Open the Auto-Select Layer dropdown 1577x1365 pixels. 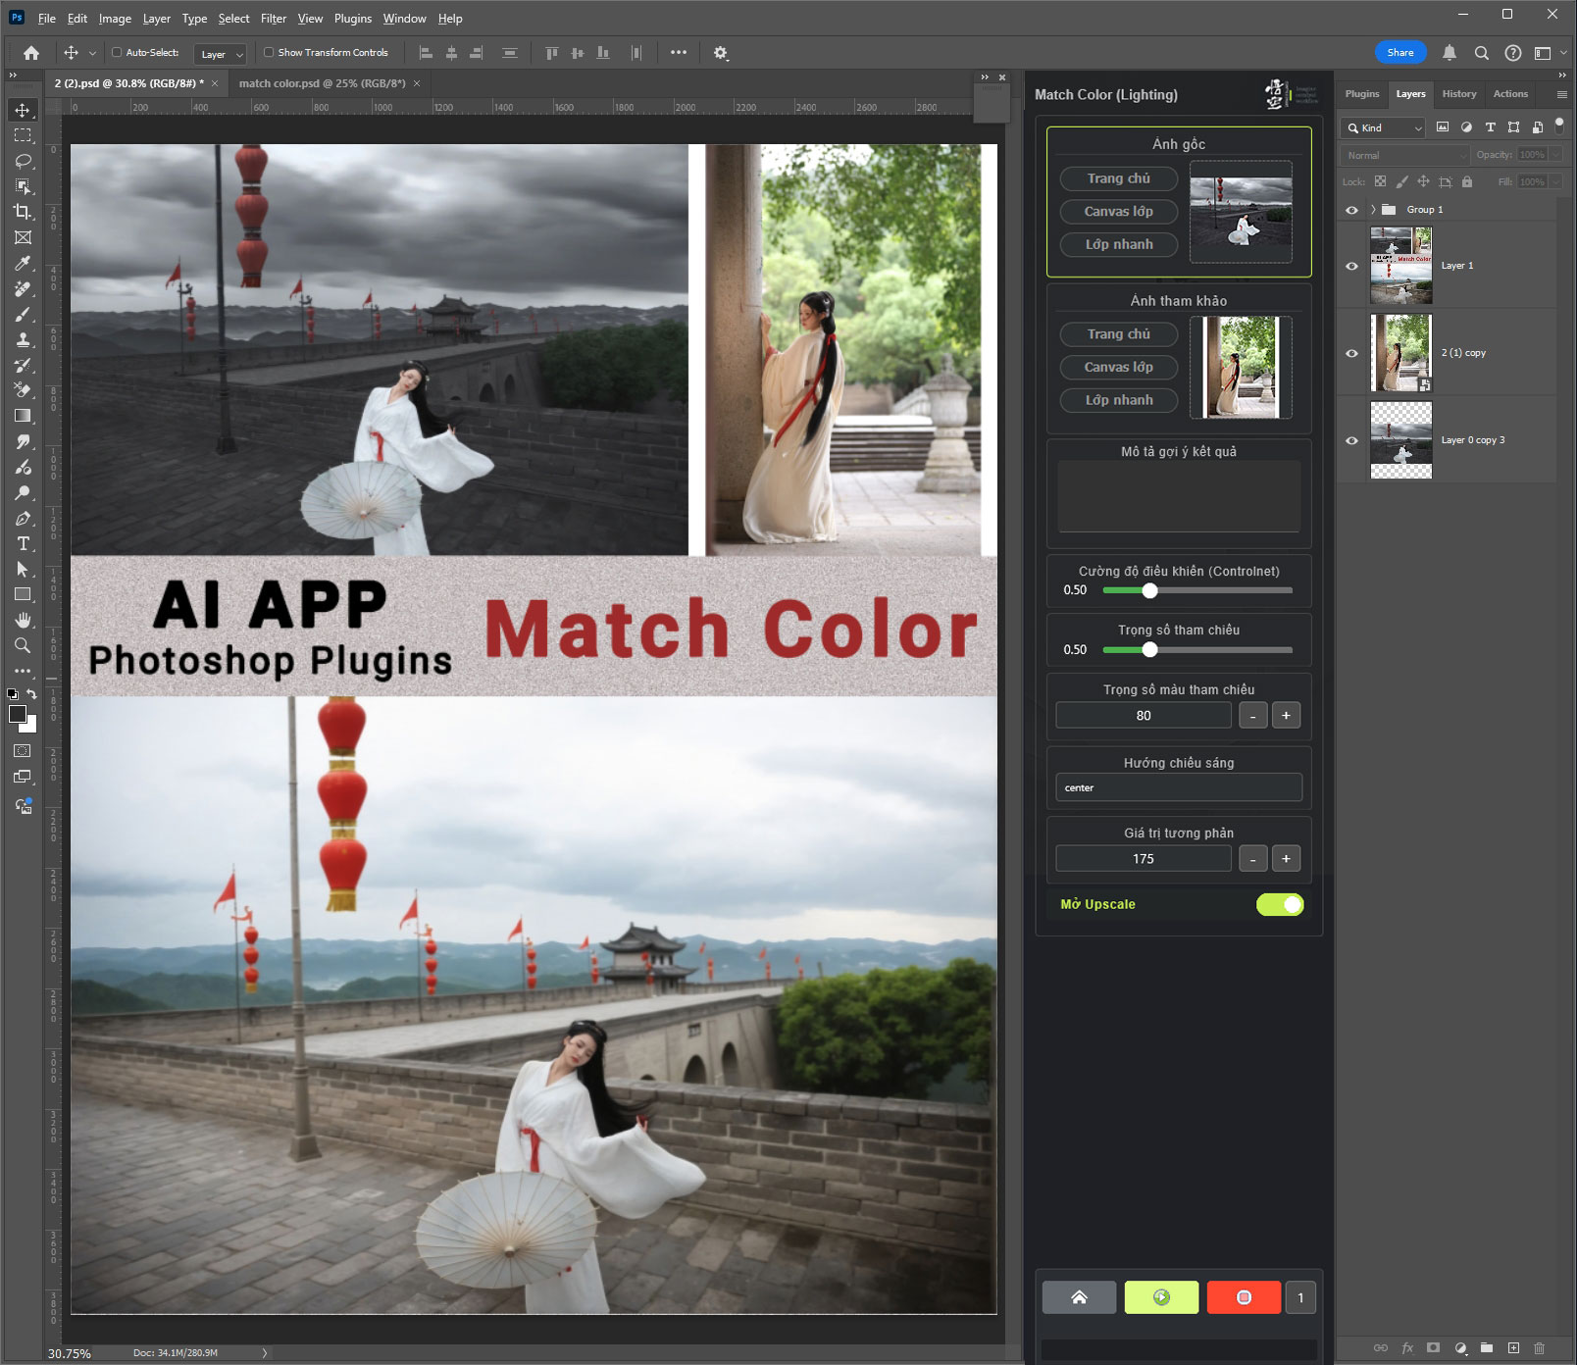(221, 54)
